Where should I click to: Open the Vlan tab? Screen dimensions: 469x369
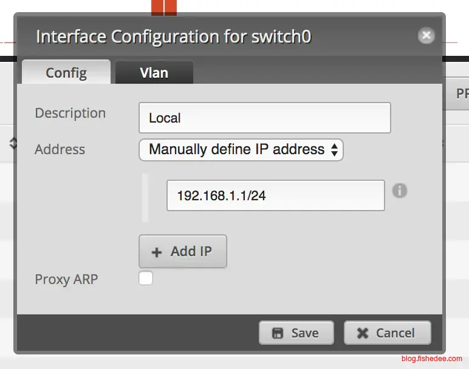[x=154, y=73]
